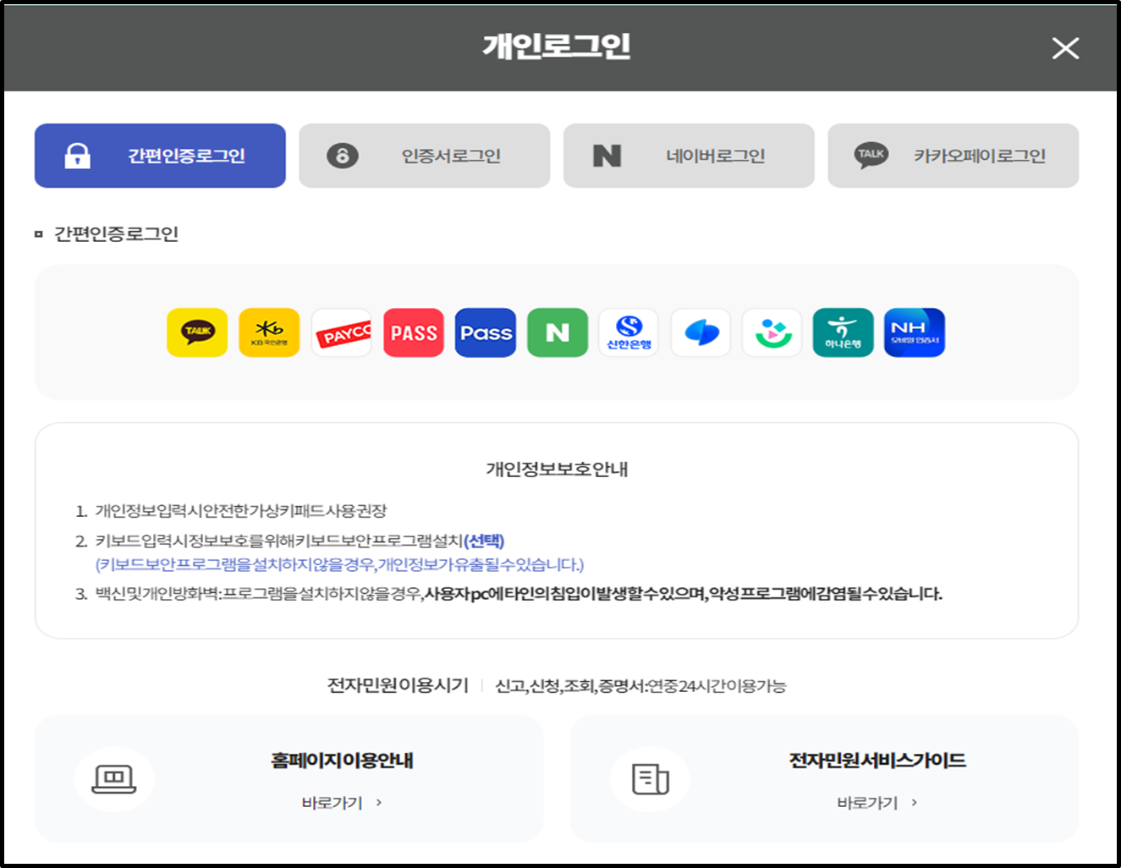Close the 개인로그인 dialog
1121x868 pixels.
tap(1065, 48)
